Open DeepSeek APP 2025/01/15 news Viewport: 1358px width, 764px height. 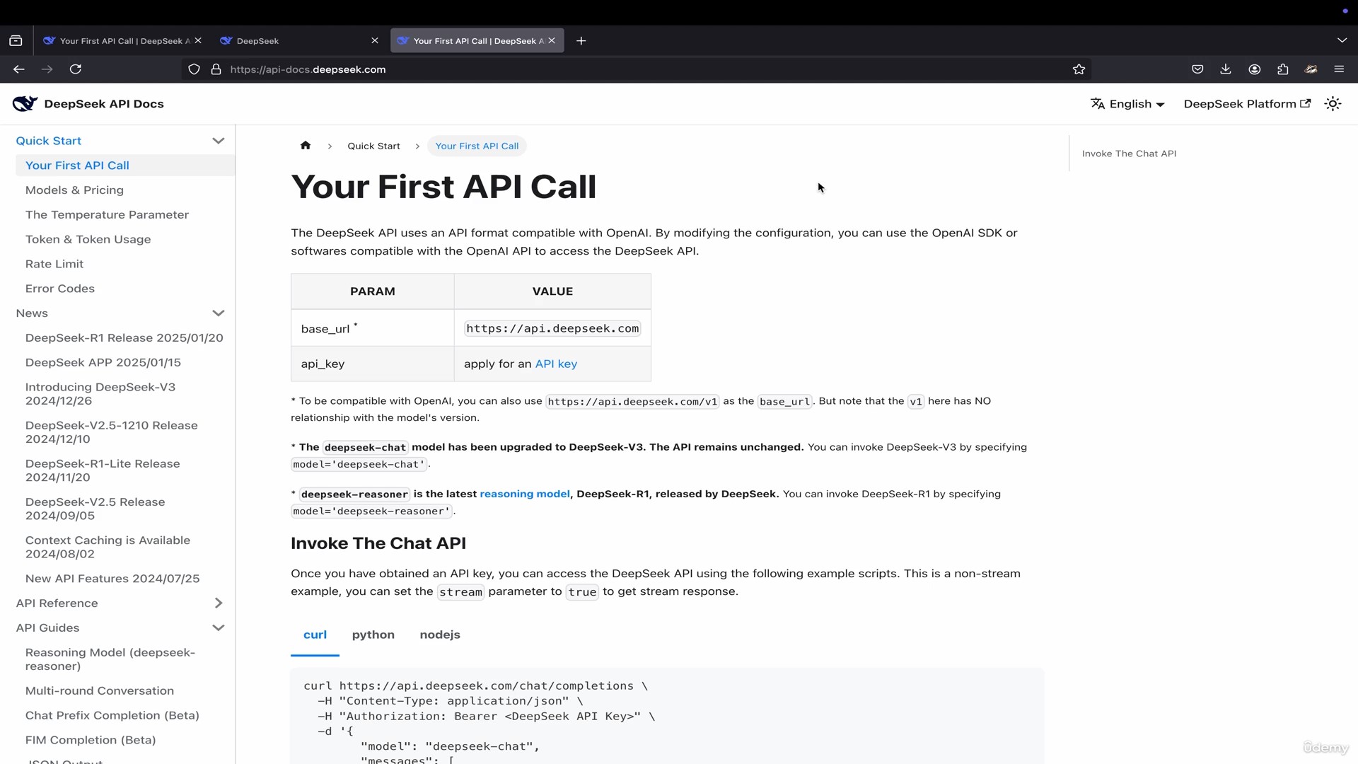103,362
